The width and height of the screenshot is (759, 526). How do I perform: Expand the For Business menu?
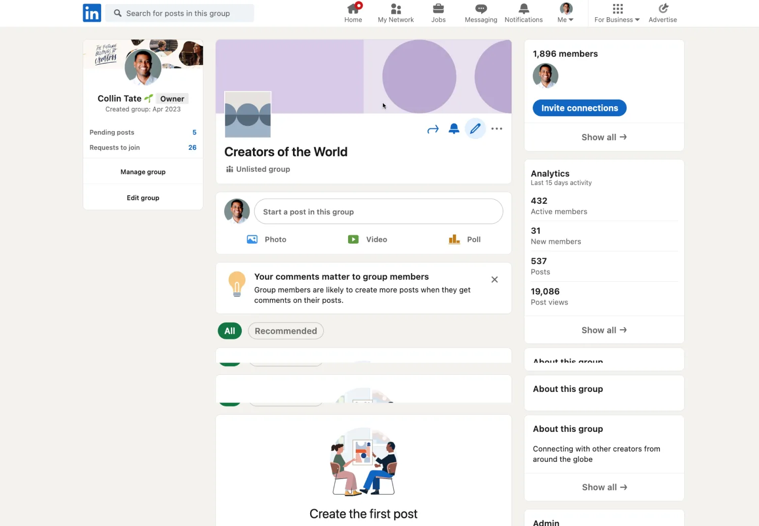coord(617,13)
